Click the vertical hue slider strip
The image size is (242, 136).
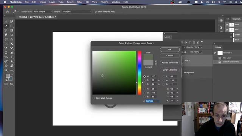click(140, 73)
